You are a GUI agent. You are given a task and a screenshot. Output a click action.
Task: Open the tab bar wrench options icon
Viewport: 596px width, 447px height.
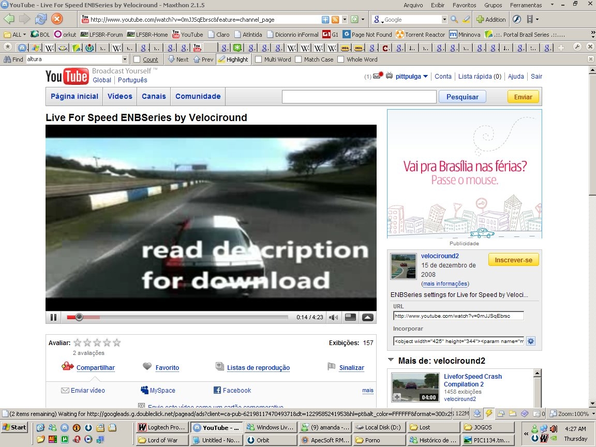tap(577, 47)
